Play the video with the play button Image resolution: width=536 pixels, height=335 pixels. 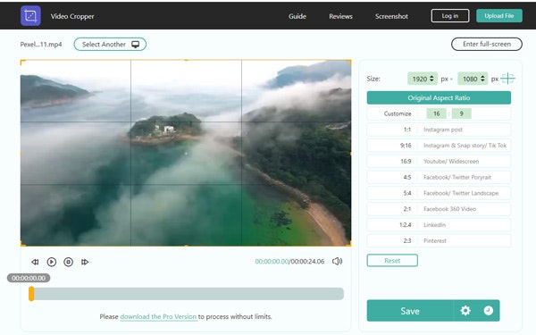52,262
